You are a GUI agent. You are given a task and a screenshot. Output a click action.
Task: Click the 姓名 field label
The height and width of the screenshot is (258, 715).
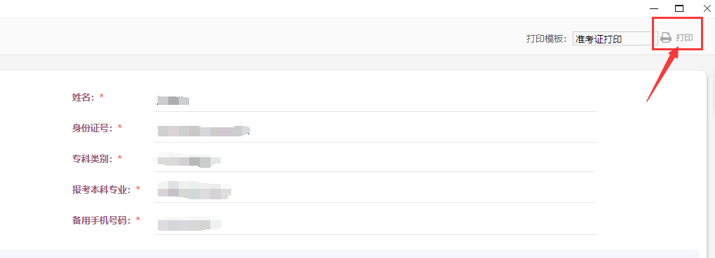[83, 97]
